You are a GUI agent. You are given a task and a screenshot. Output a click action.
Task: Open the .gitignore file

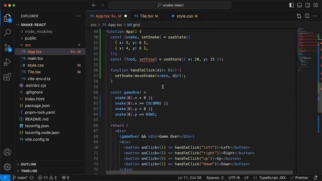pyautogui.click(x=50, y=93)
